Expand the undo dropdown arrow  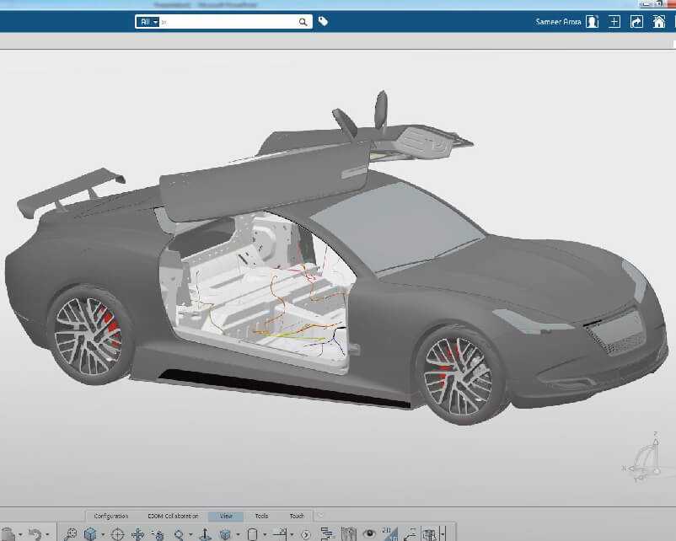coord(46,533)
